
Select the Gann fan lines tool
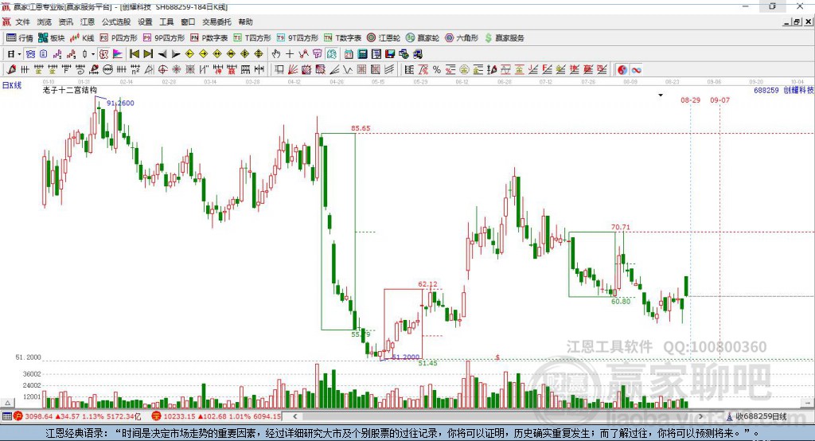click(x=293, y=70)
